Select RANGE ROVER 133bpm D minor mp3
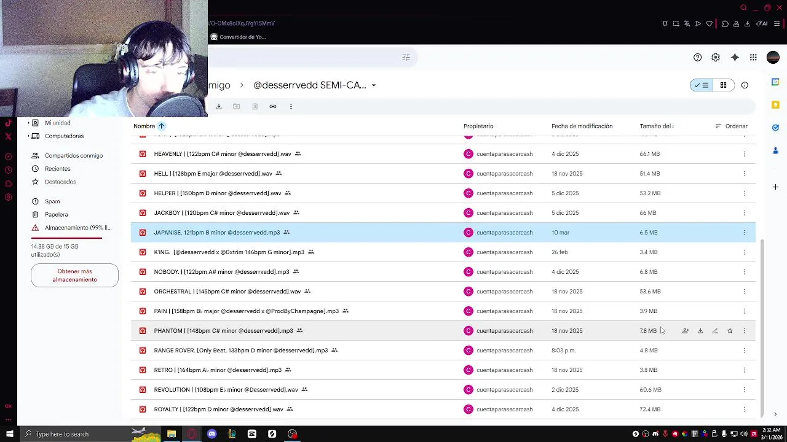 tap(443, 351)
